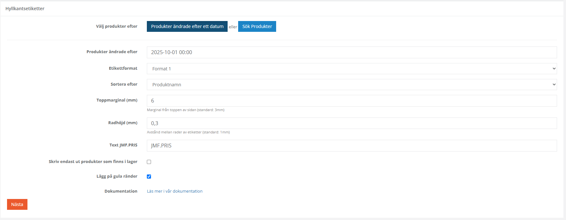This screenshot has height=220, width=566.
Task: Expand the Sortera efter dropdown showing Produktnamn
Action: 351,85
